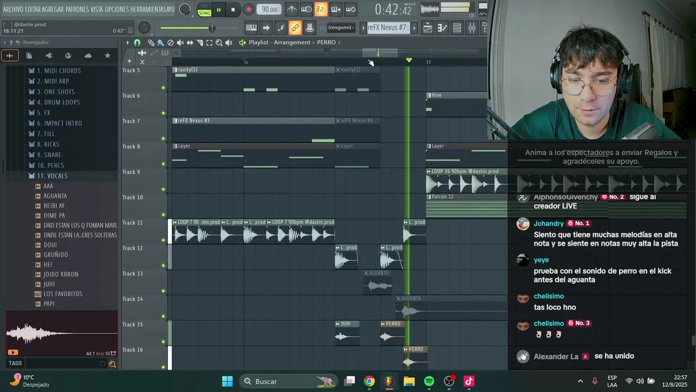Image resolution: width=696 pixels, height=392 pixels.
Task: Open the Playlist view icon
Action: (x=428, y=28)
